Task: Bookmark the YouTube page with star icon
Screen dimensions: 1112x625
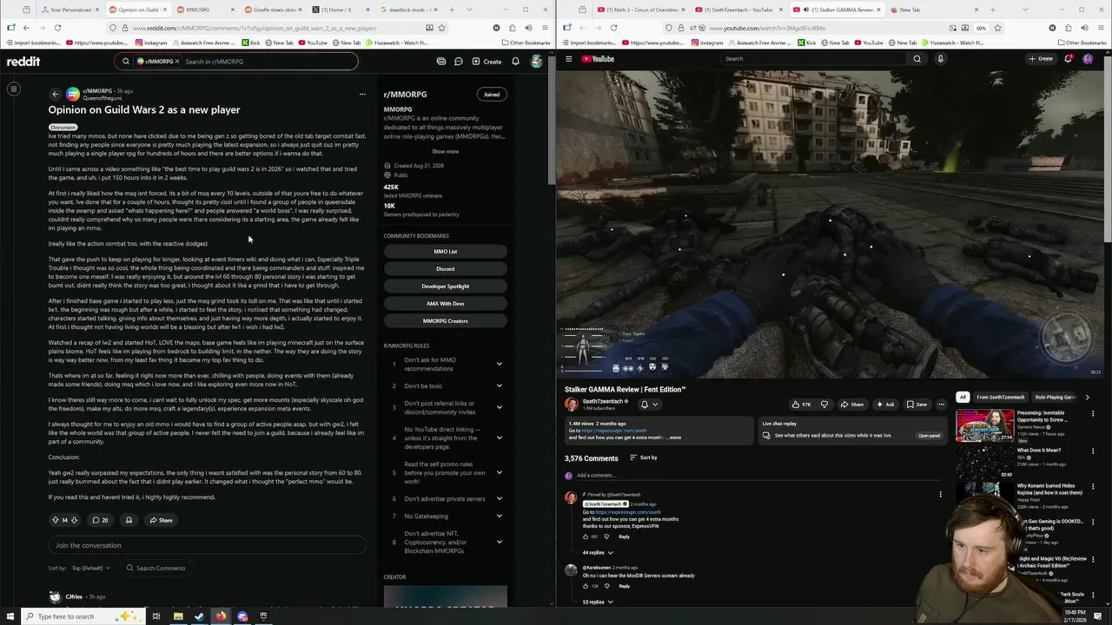Action: point(997,28)
